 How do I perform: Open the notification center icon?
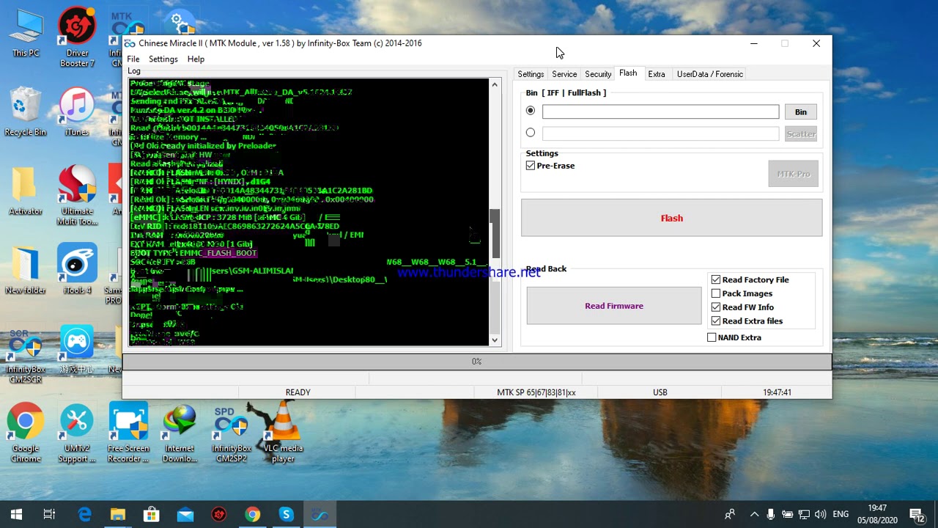coord(916,514)
